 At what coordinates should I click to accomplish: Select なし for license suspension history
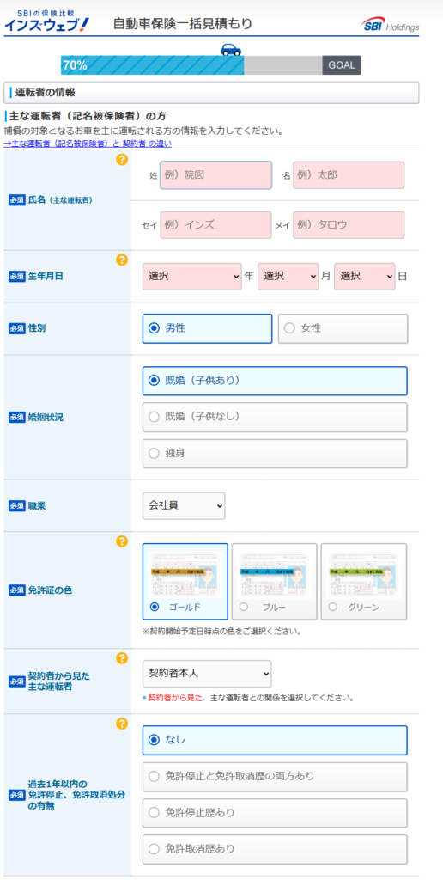click(275, 740)
